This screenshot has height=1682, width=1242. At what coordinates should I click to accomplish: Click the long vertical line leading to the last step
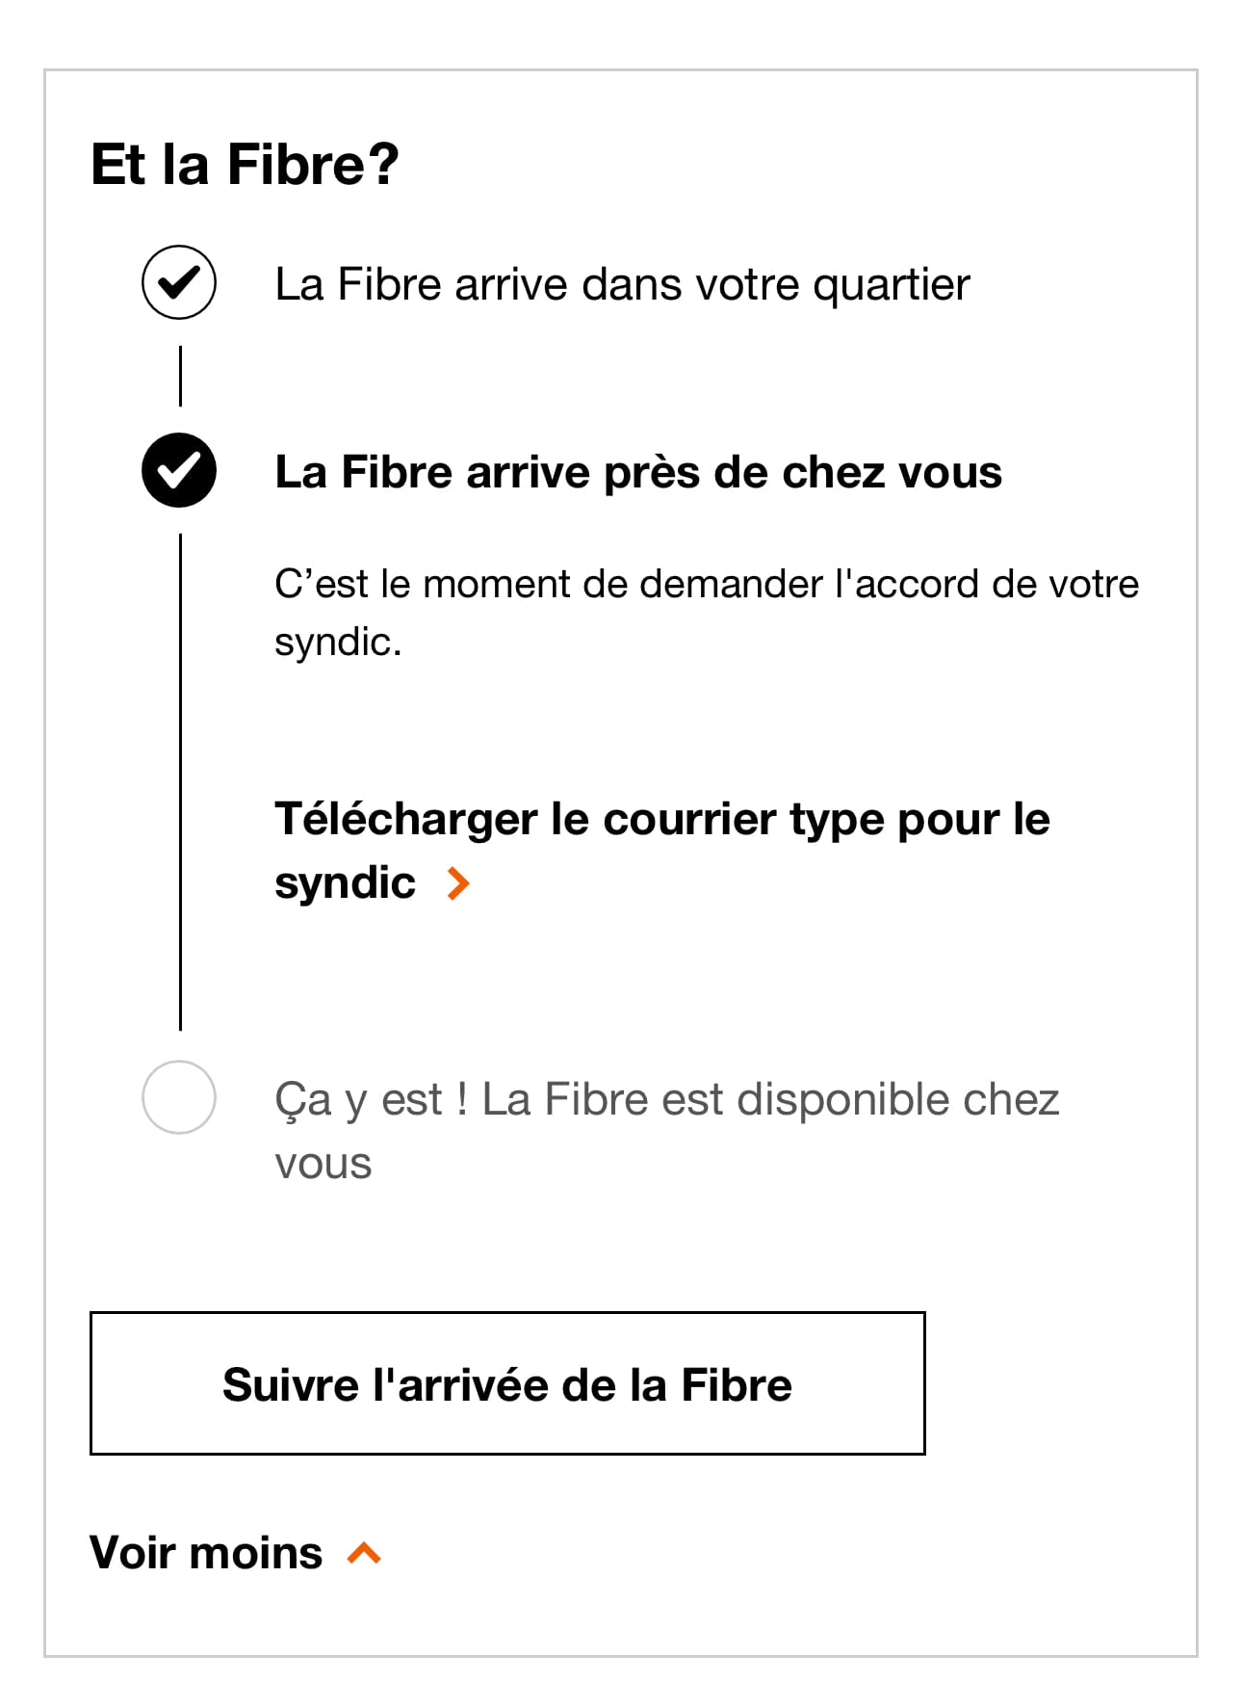coord(180,780)
